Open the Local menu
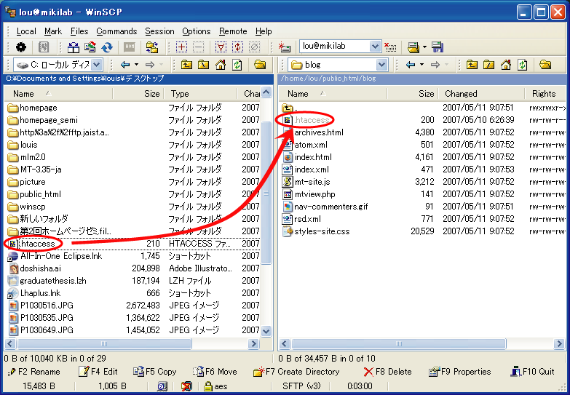Image resolution: width=570 pixels, height=395 pixels. (x=26, y=31)
